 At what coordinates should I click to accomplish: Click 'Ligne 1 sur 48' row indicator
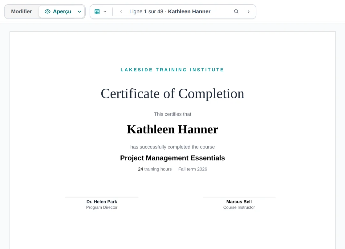(x=146, y=11)
